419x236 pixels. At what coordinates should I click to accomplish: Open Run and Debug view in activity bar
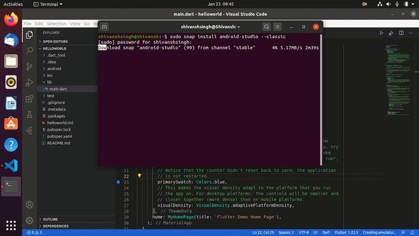point(29,83)
